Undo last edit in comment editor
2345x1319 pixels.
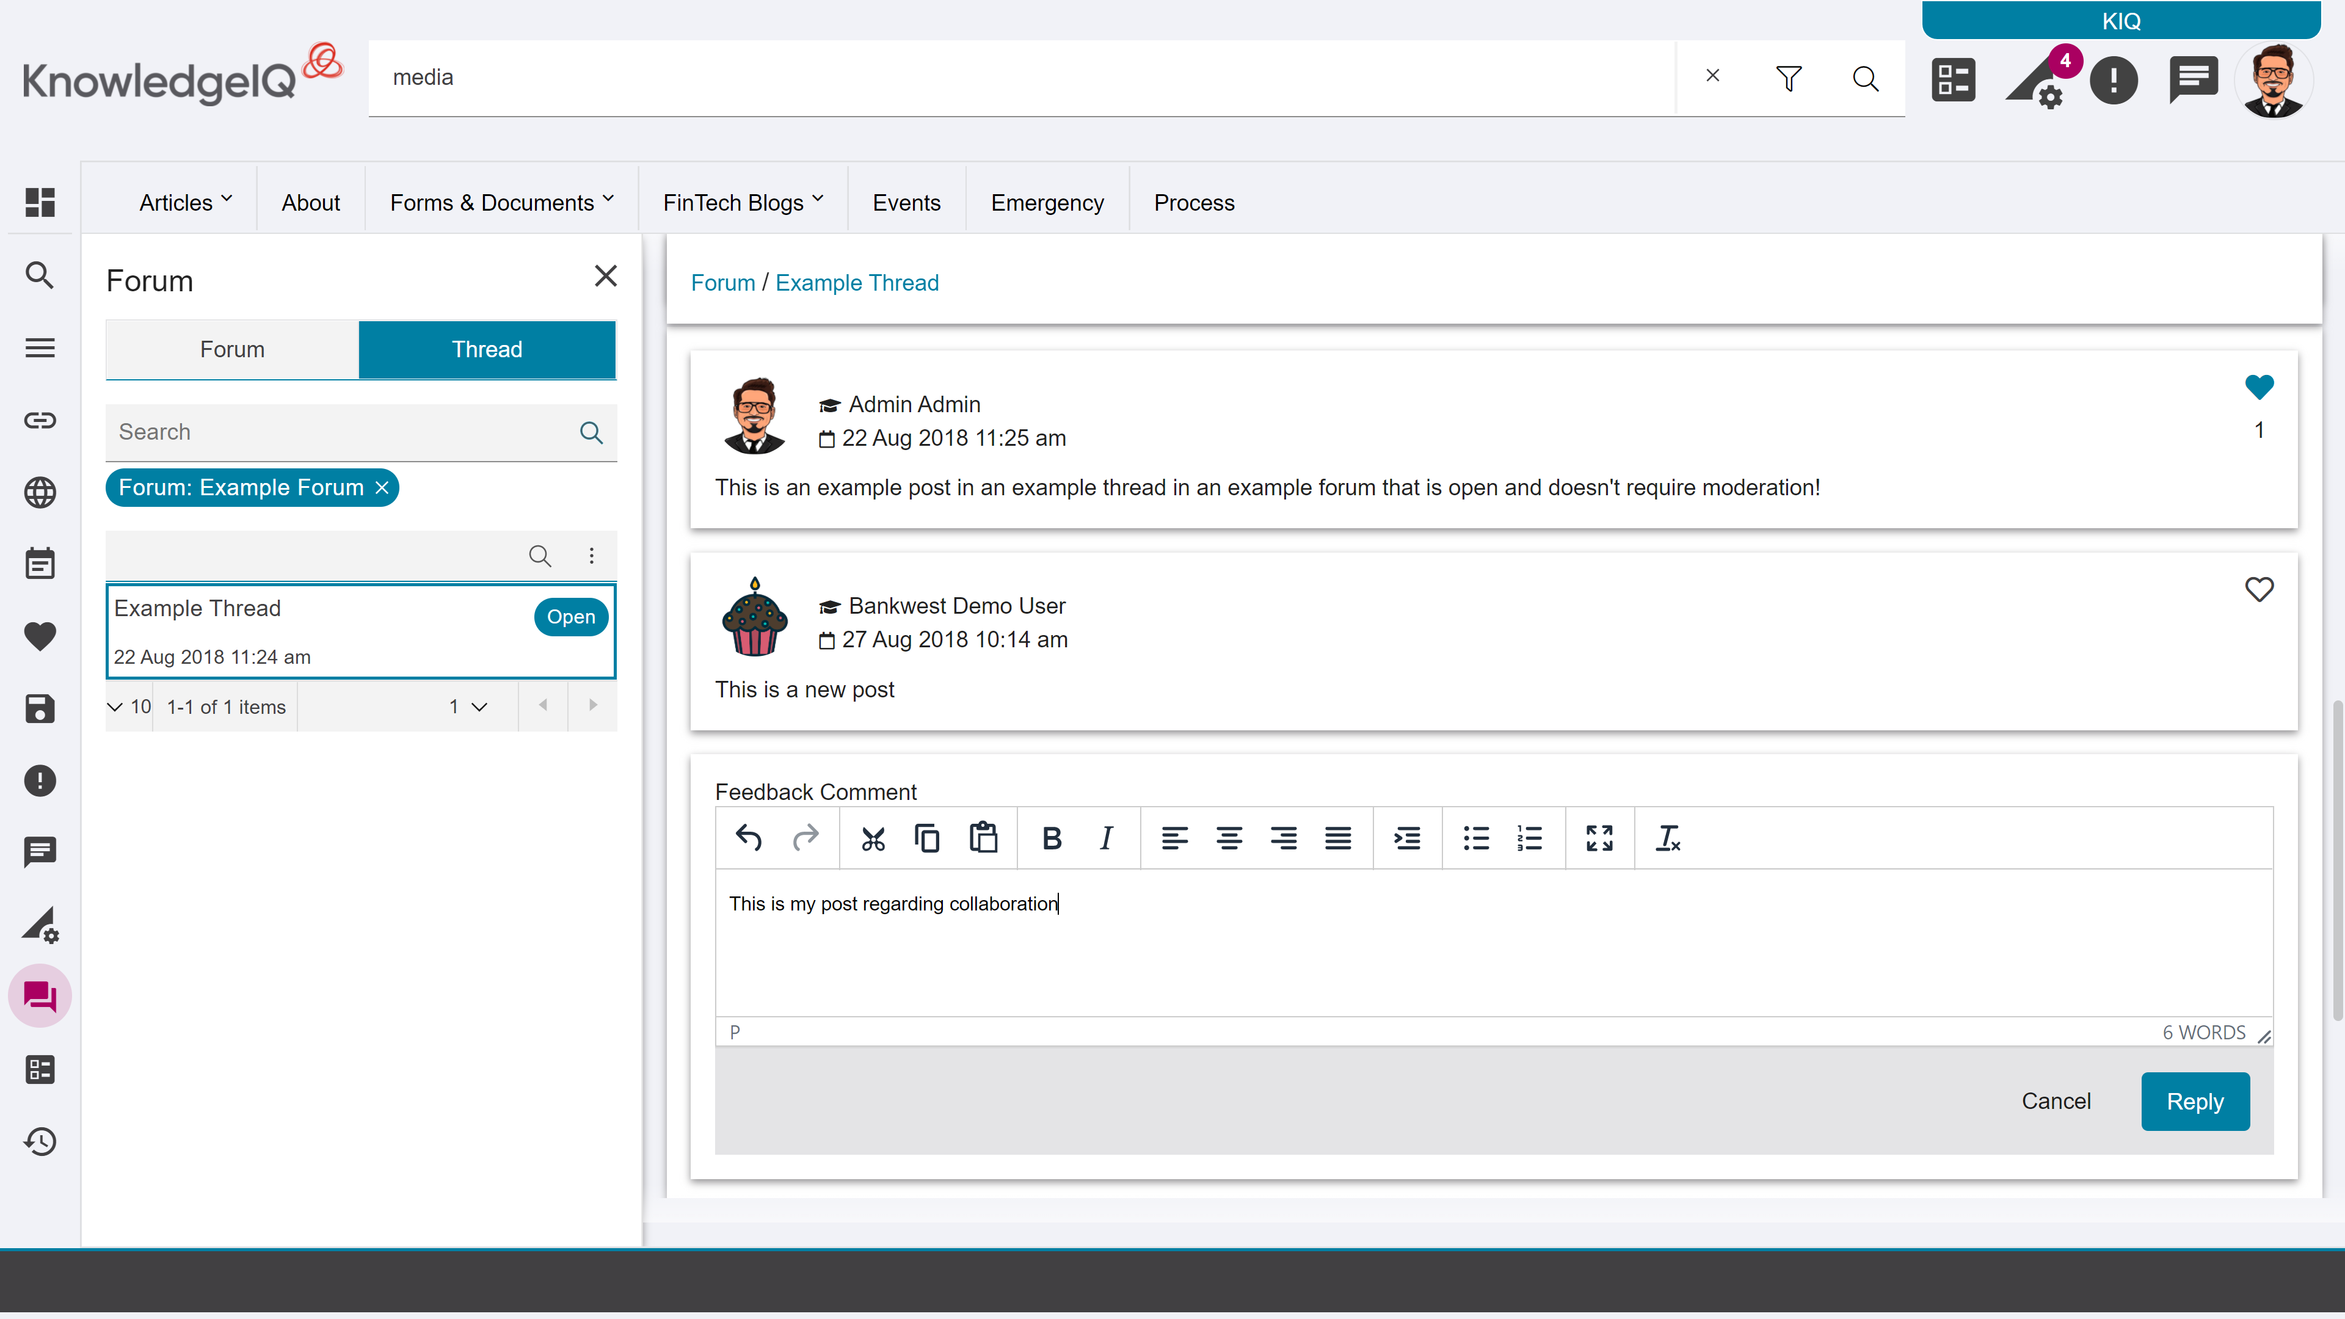(x=748, y=837)
